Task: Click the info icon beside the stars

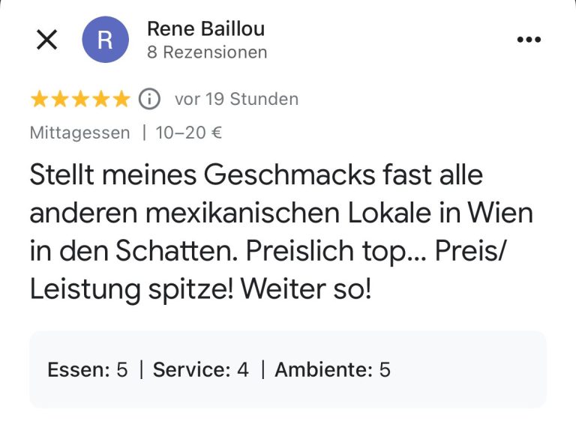Action: coord(150,99)
